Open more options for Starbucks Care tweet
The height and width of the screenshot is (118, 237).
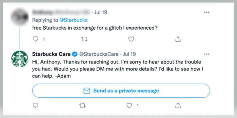(x=207, y=54)
